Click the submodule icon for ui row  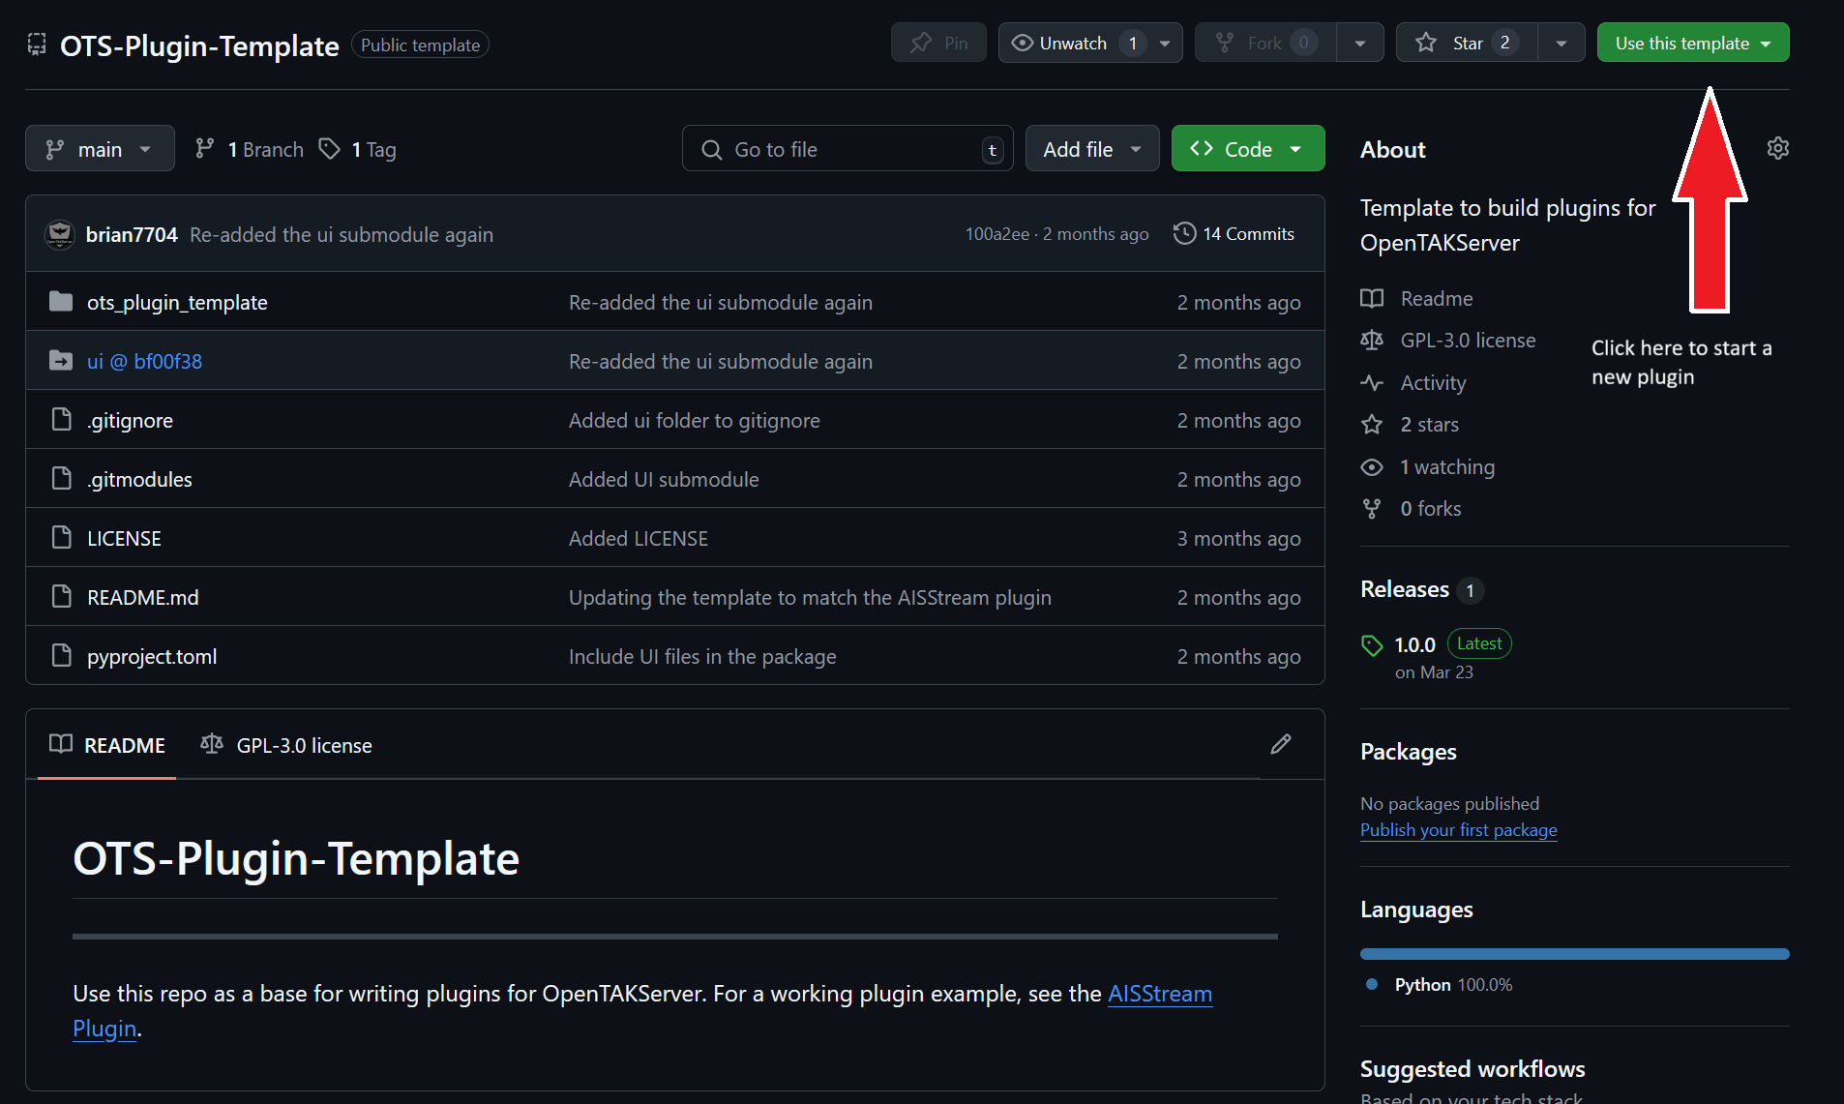[61, 360]
